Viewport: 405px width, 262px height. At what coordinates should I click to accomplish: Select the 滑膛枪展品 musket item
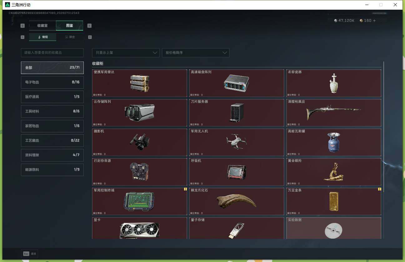point(334,113)
